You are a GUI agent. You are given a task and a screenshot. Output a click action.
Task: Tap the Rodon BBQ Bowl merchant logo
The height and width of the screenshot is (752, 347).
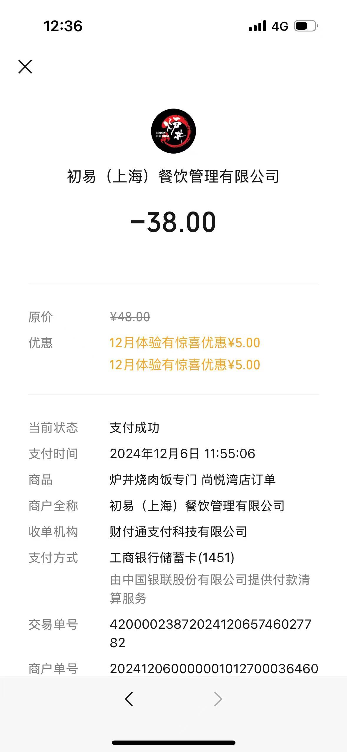point(173,131)
